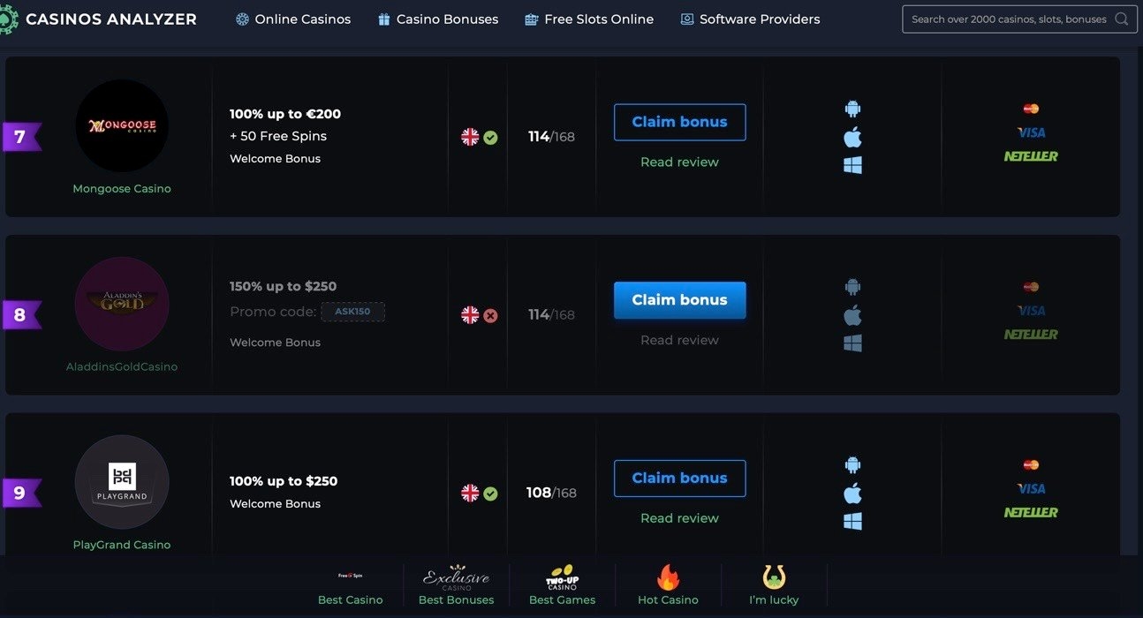Viewport: 1143px width, 618px height.
Task: Claim the PlayGrand Casino bonus
Action: pyautogui.click(x=679, y=479)
